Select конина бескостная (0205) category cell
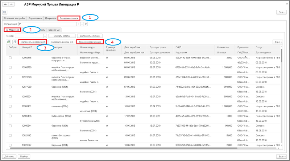This screenshot has height=161, width=290. (x=61, y=137)
